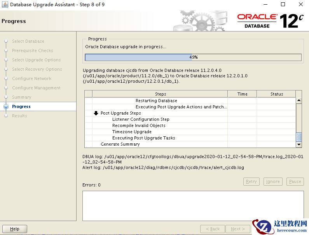The height and width of the screenshot is (235, 309).
Task: Click the Oracle Database upgrade in progress text
Action: pos(126,47)
